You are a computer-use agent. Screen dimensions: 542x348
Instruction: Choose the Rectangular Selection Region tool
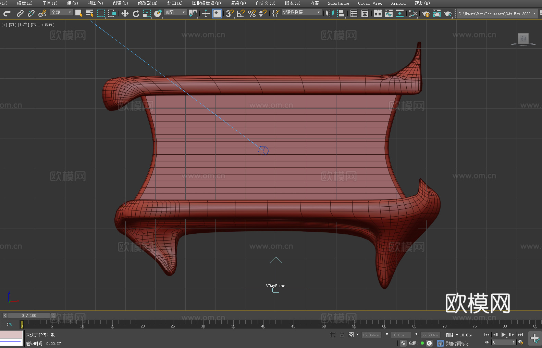[x=101, y=13]
